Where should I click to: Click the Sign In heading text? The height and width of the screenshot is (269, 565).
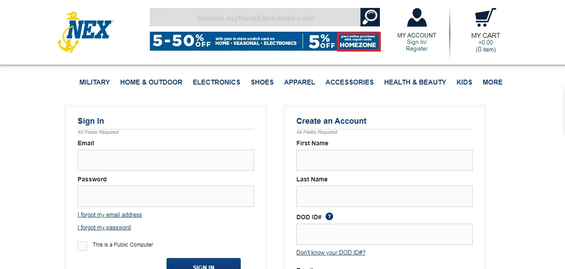click(x=91, y=121)
